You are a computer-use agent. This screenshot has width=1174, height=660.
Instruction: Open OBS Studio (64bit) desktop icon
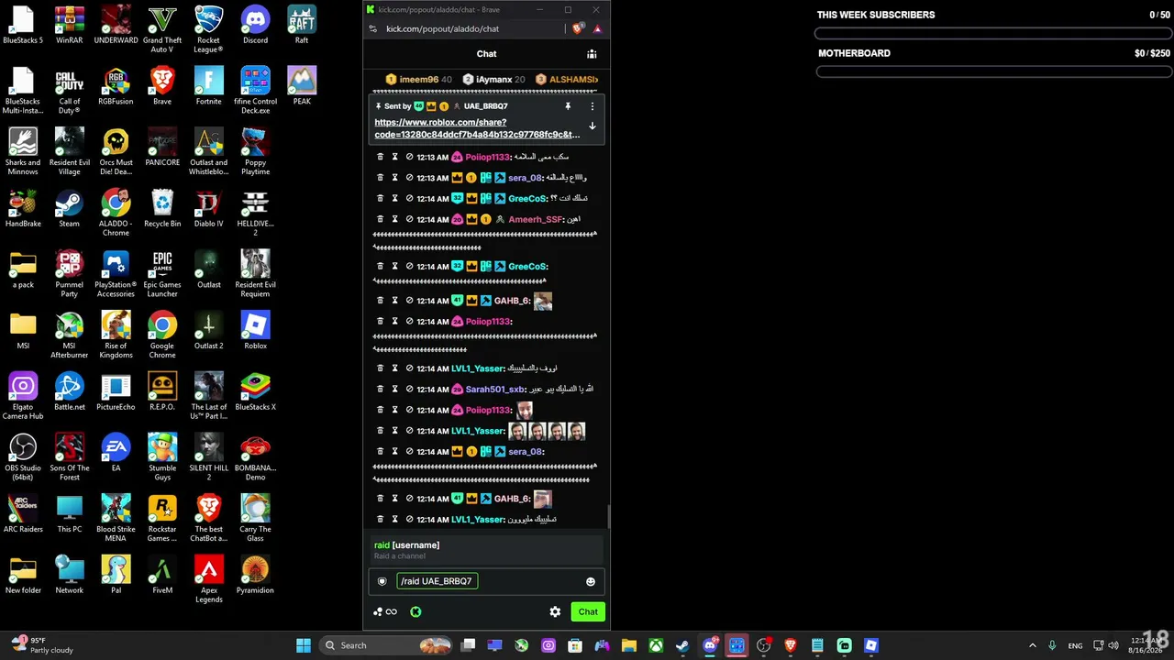(x=23, y=457)
